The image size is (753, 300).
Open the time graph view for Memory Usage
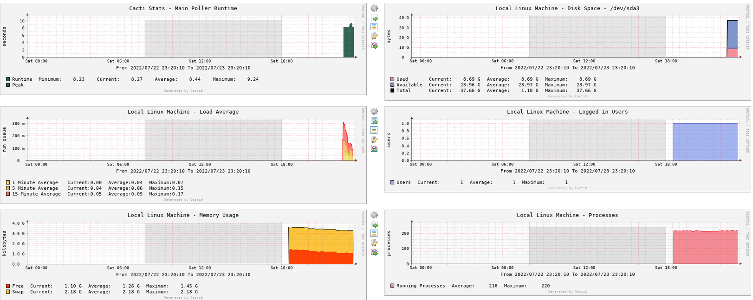(x=374, y=234)
